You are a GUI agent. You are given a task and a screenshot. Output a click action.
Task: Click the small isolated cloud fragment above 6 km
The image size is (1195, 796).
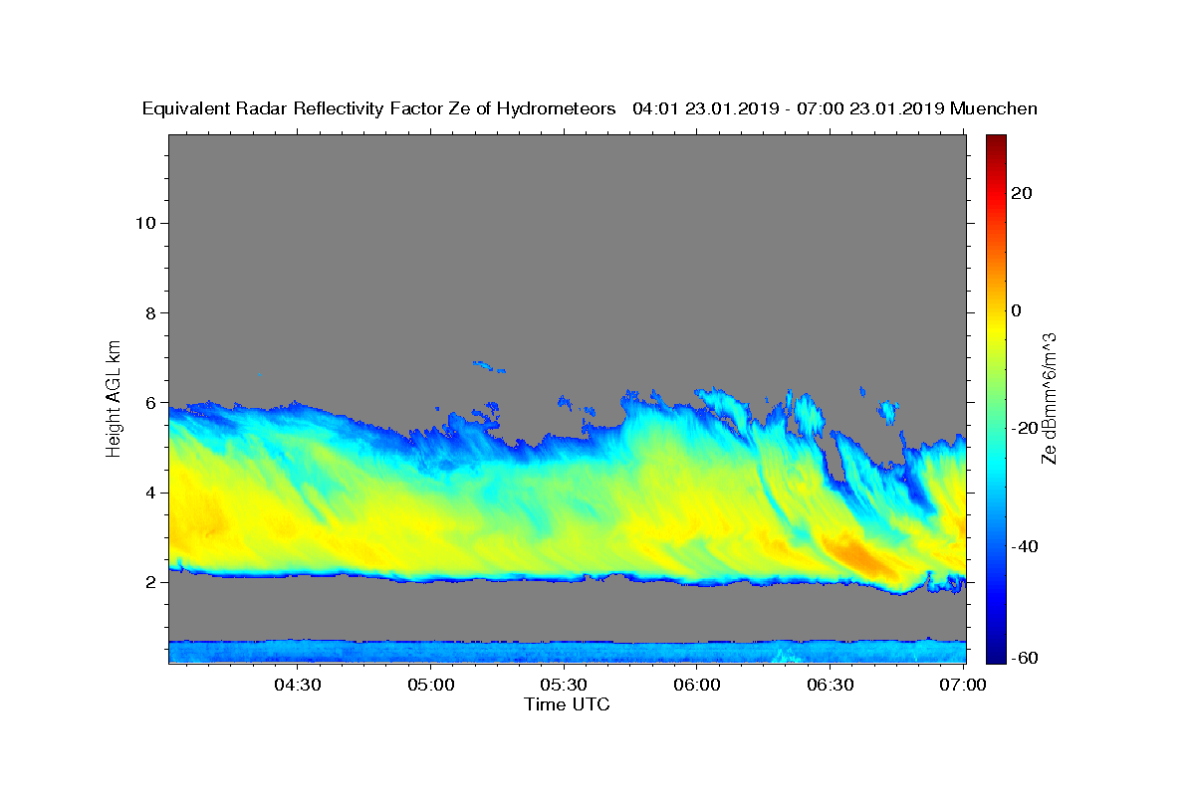pos(488,366)
